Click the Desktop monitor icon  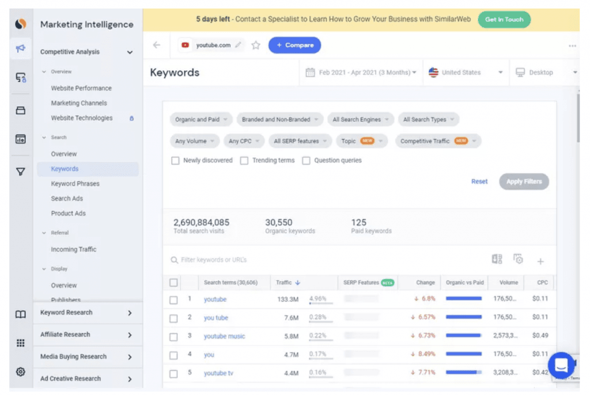coord(520,72)
